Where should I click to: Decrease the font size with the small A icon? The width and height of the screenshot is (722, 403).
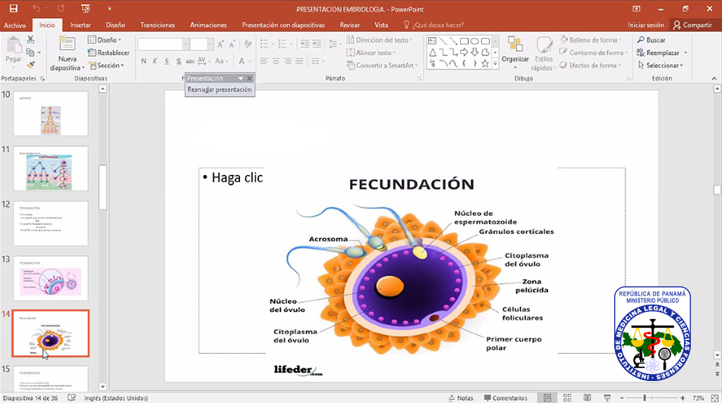pyautogui.click(x=232, y=44)
